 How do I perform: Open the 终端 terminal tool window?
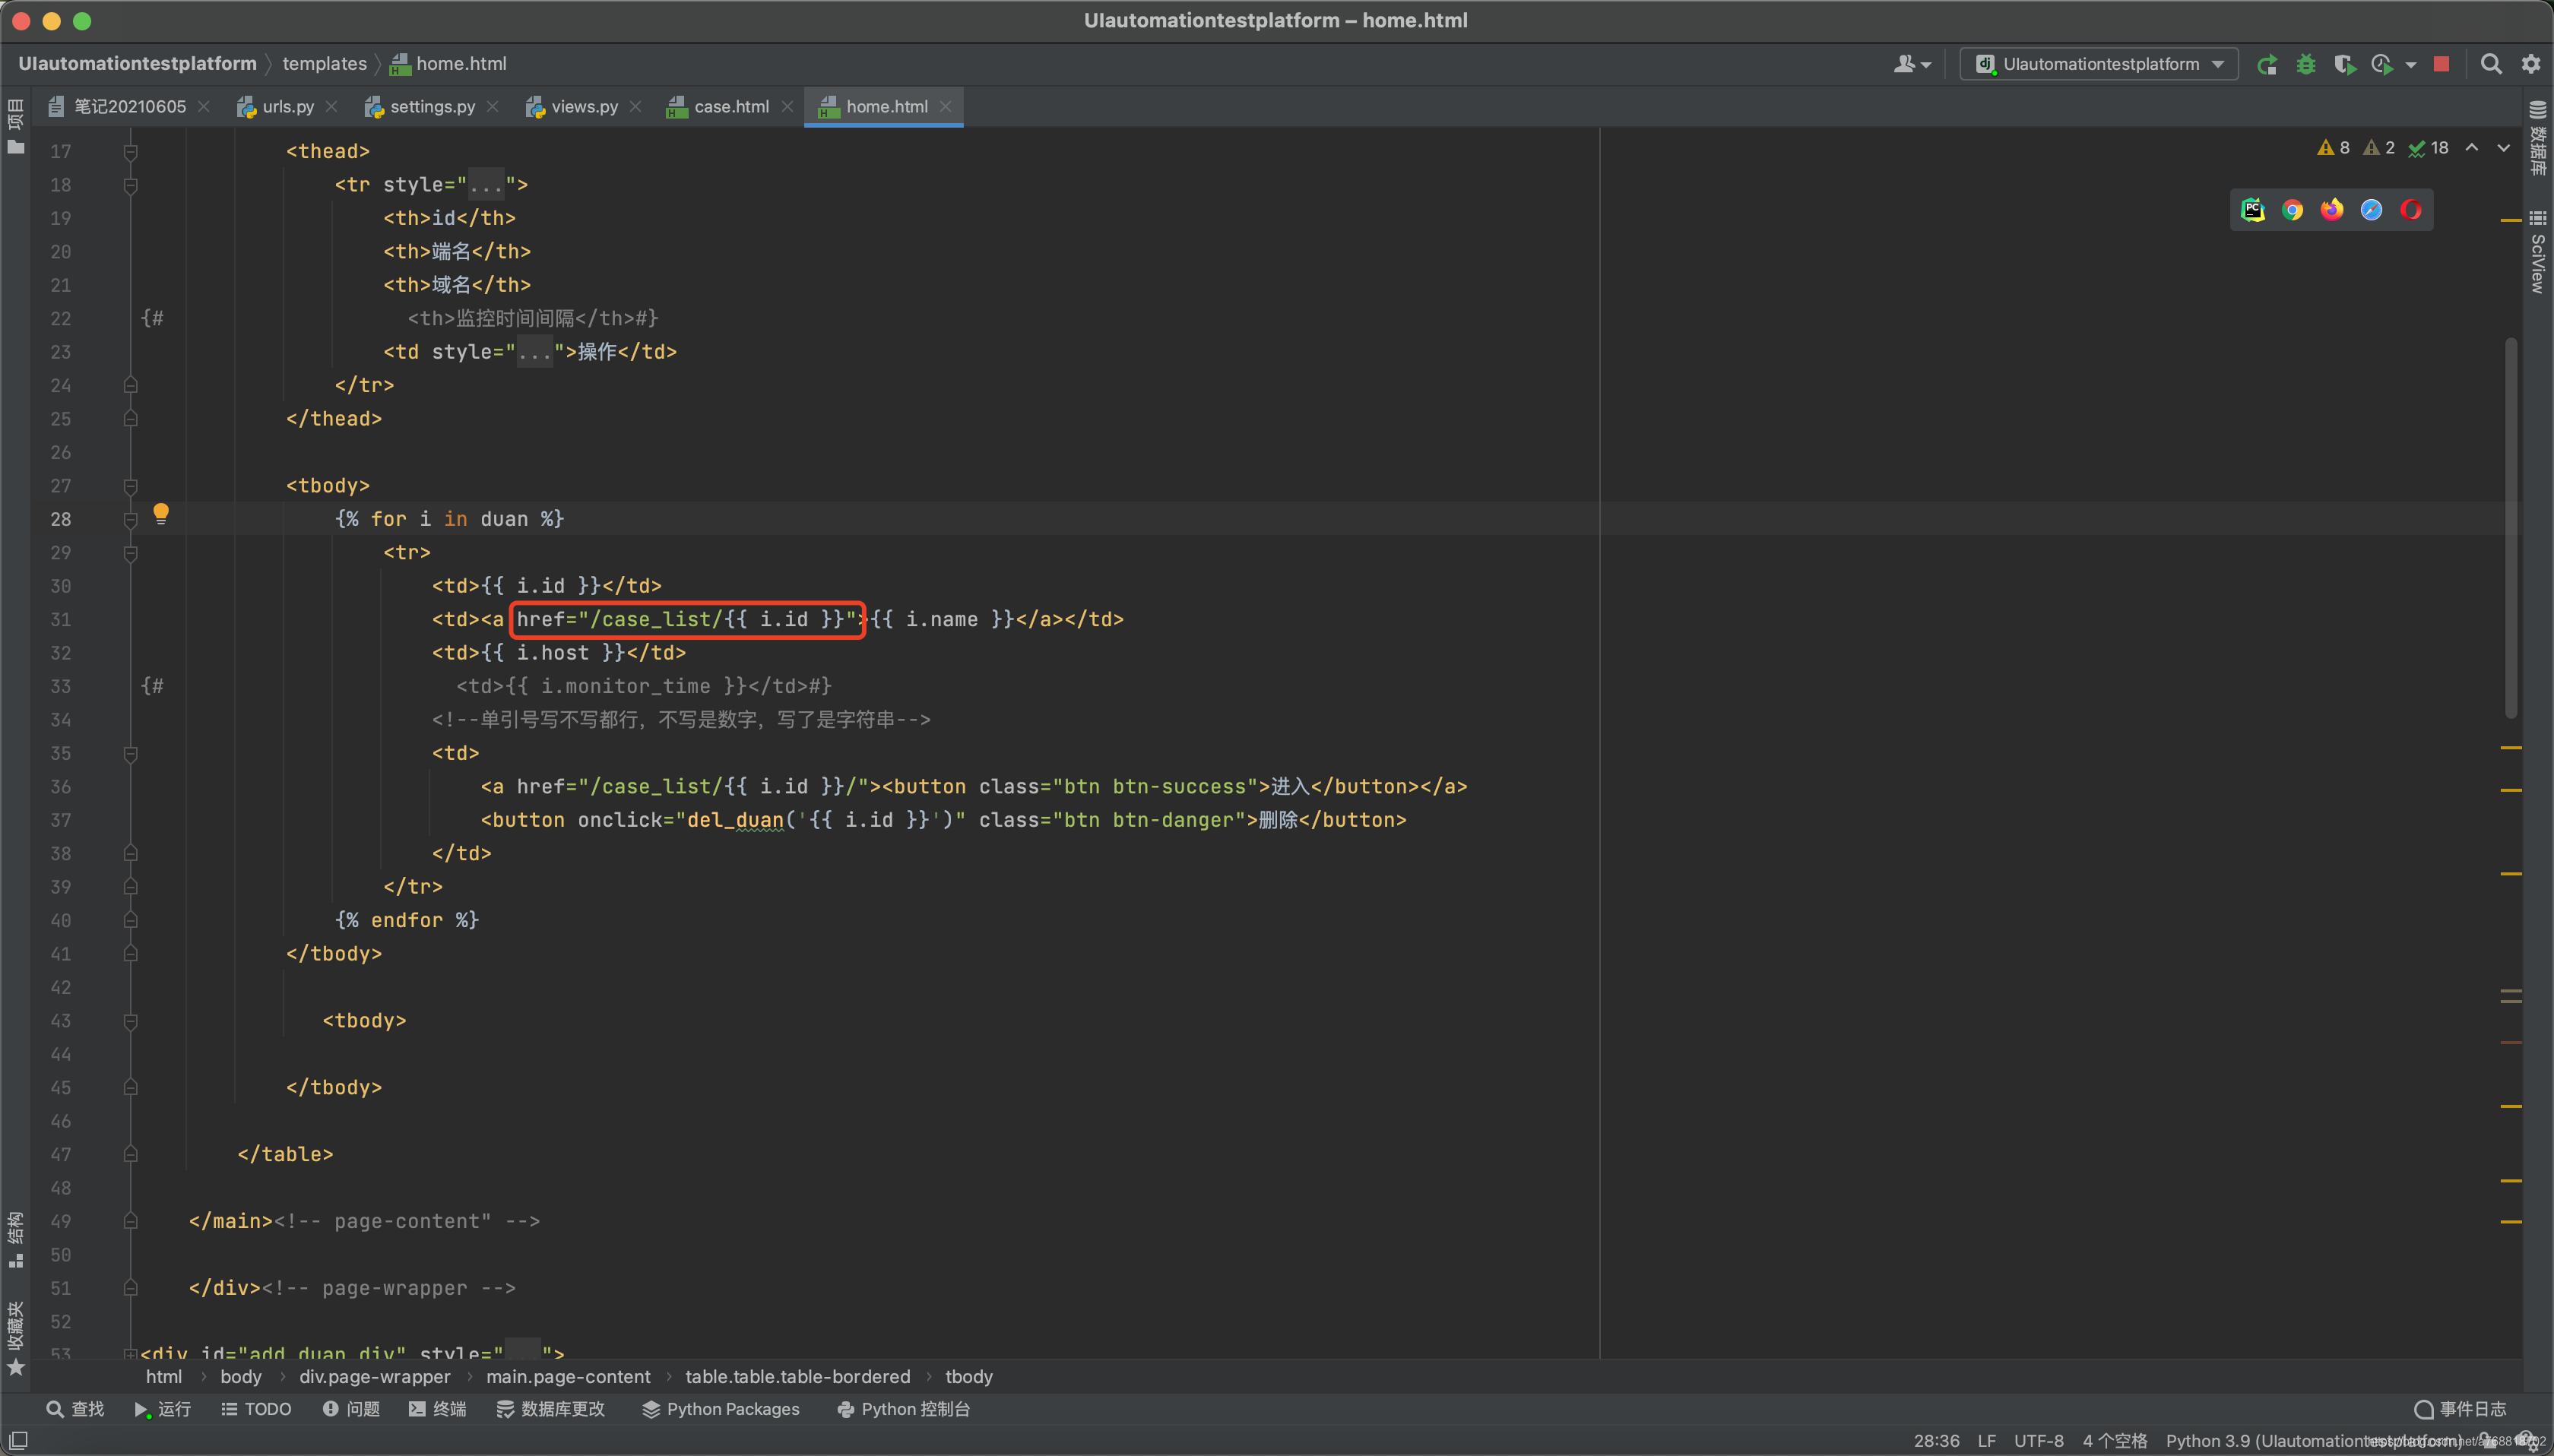coord(438,1409)
